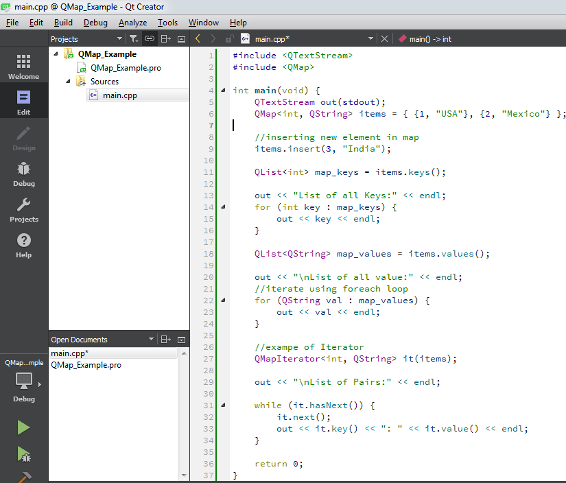The image size is (566, 483).
Task: Collapse the main function fold marker
Action: tap(223, 91)
